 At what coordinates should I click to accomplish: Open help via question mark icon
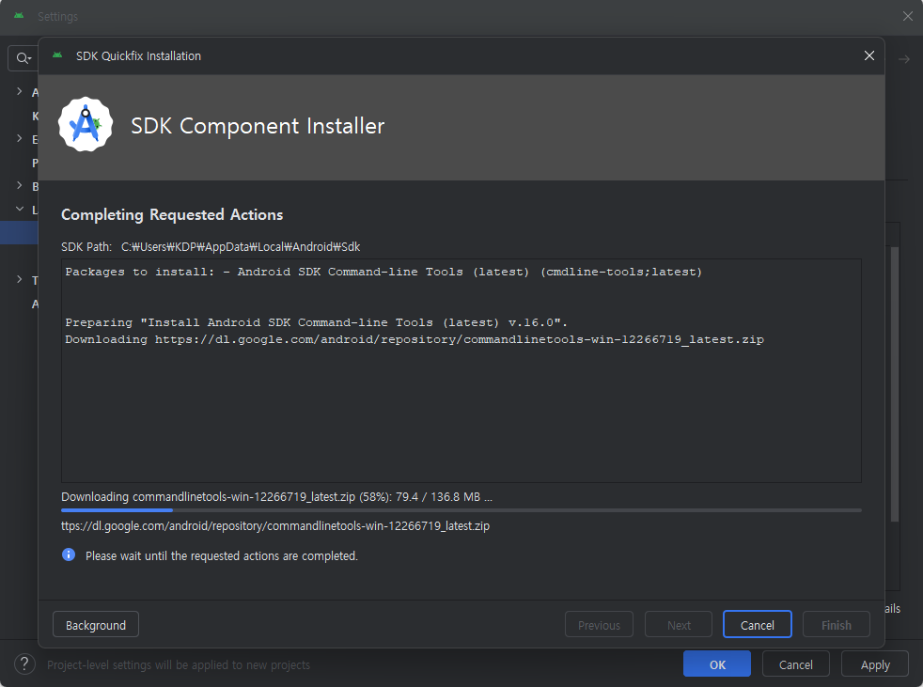click(x=24, y=664)
